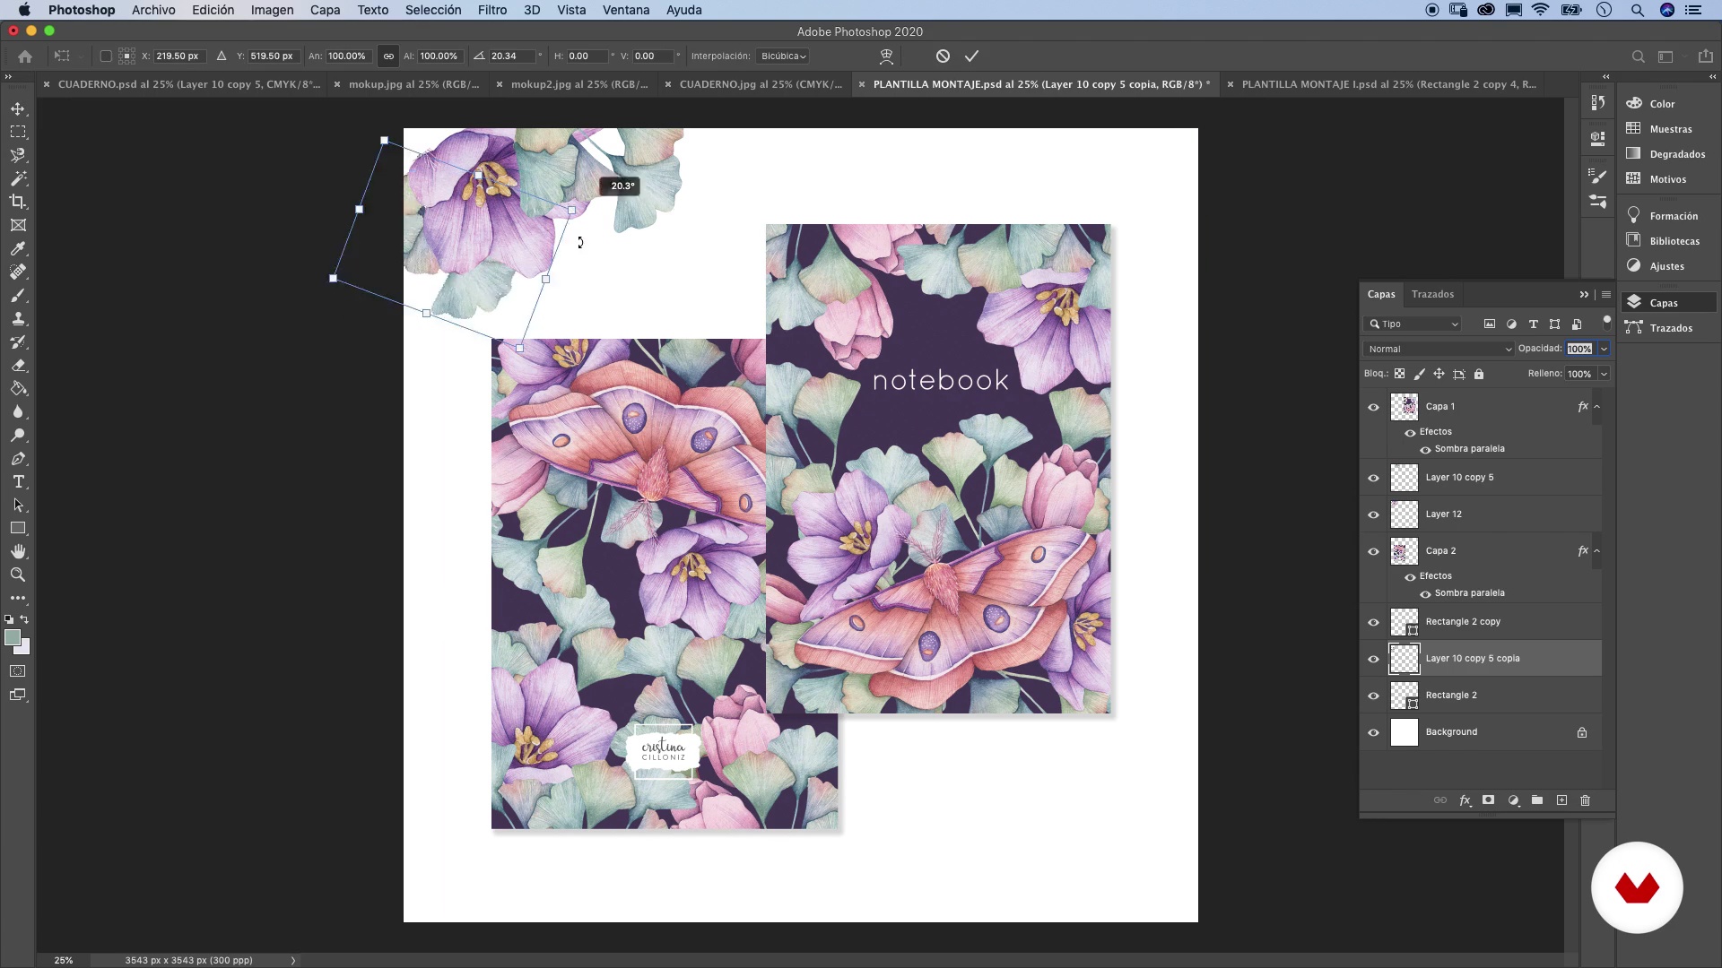Image resolution: width=1722 pixels, height=968 pixels.
Task: Select the Paint Bucket tool
Action: tap(18, 388)
